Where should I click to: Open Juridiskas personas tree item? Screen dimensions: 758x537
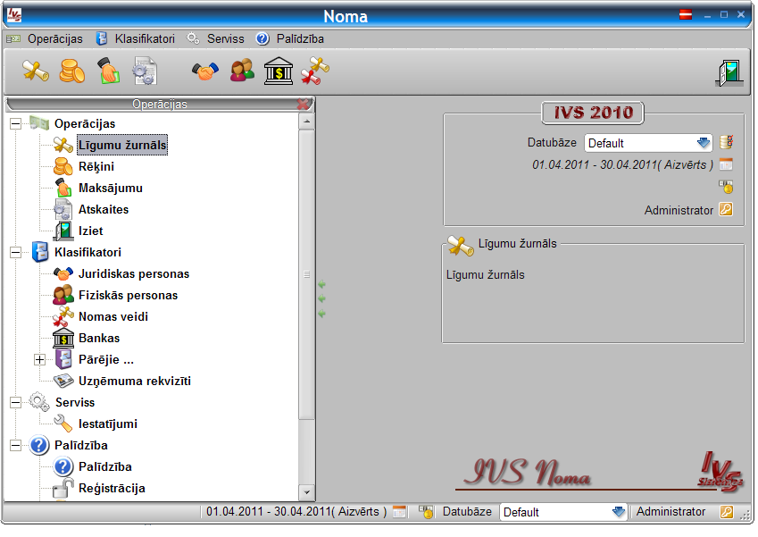tap(134, 273)
